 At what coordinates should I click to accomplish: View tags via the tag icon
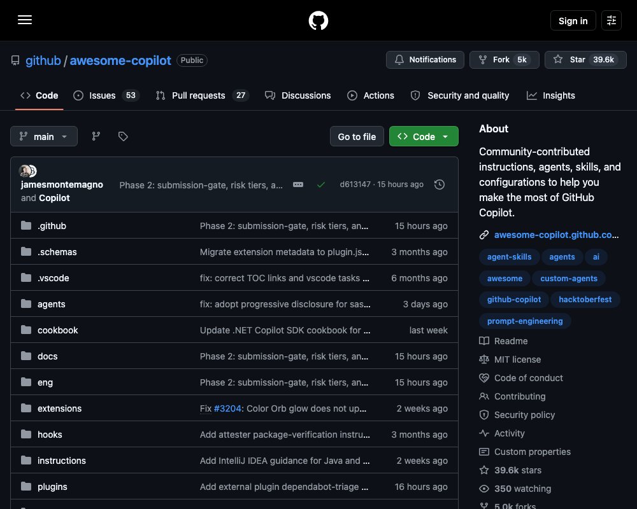click(123, 136)
